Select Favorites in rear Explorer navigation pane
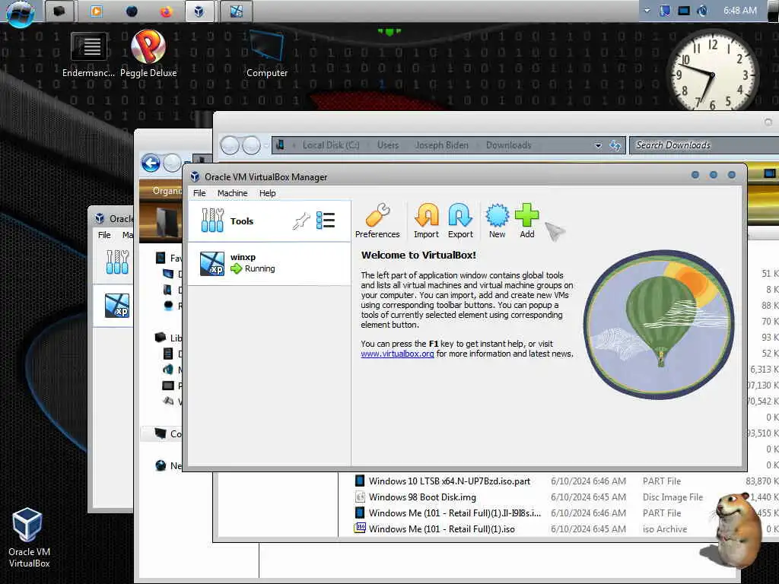Viewport: 779px width, 584px height. tap(168, 258)
